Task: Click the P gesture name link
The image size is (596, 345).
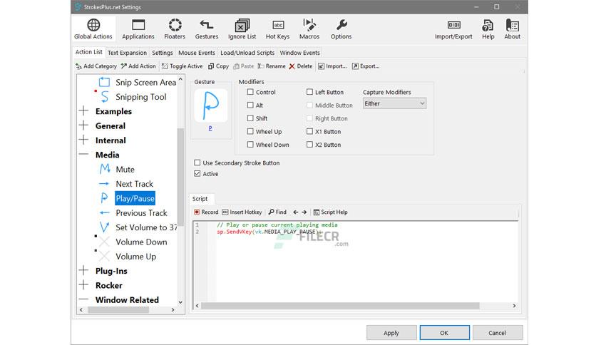Action: (210, 128)
